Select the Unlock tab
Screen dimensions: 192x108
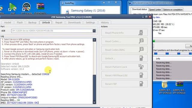pos(46,22)
